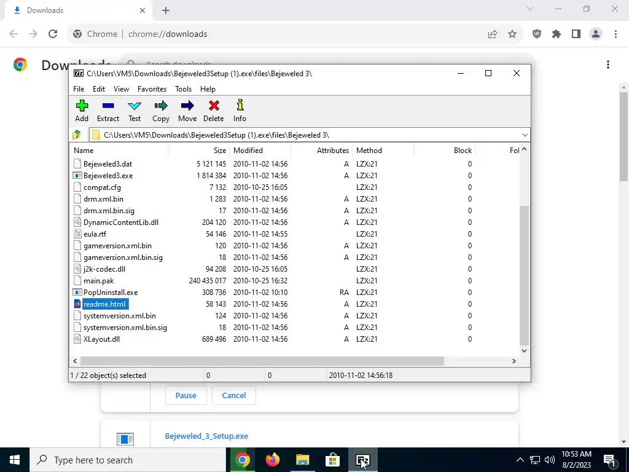629x472 pixels.
Task: Click the Windows Start button
Action: point(15,460)
